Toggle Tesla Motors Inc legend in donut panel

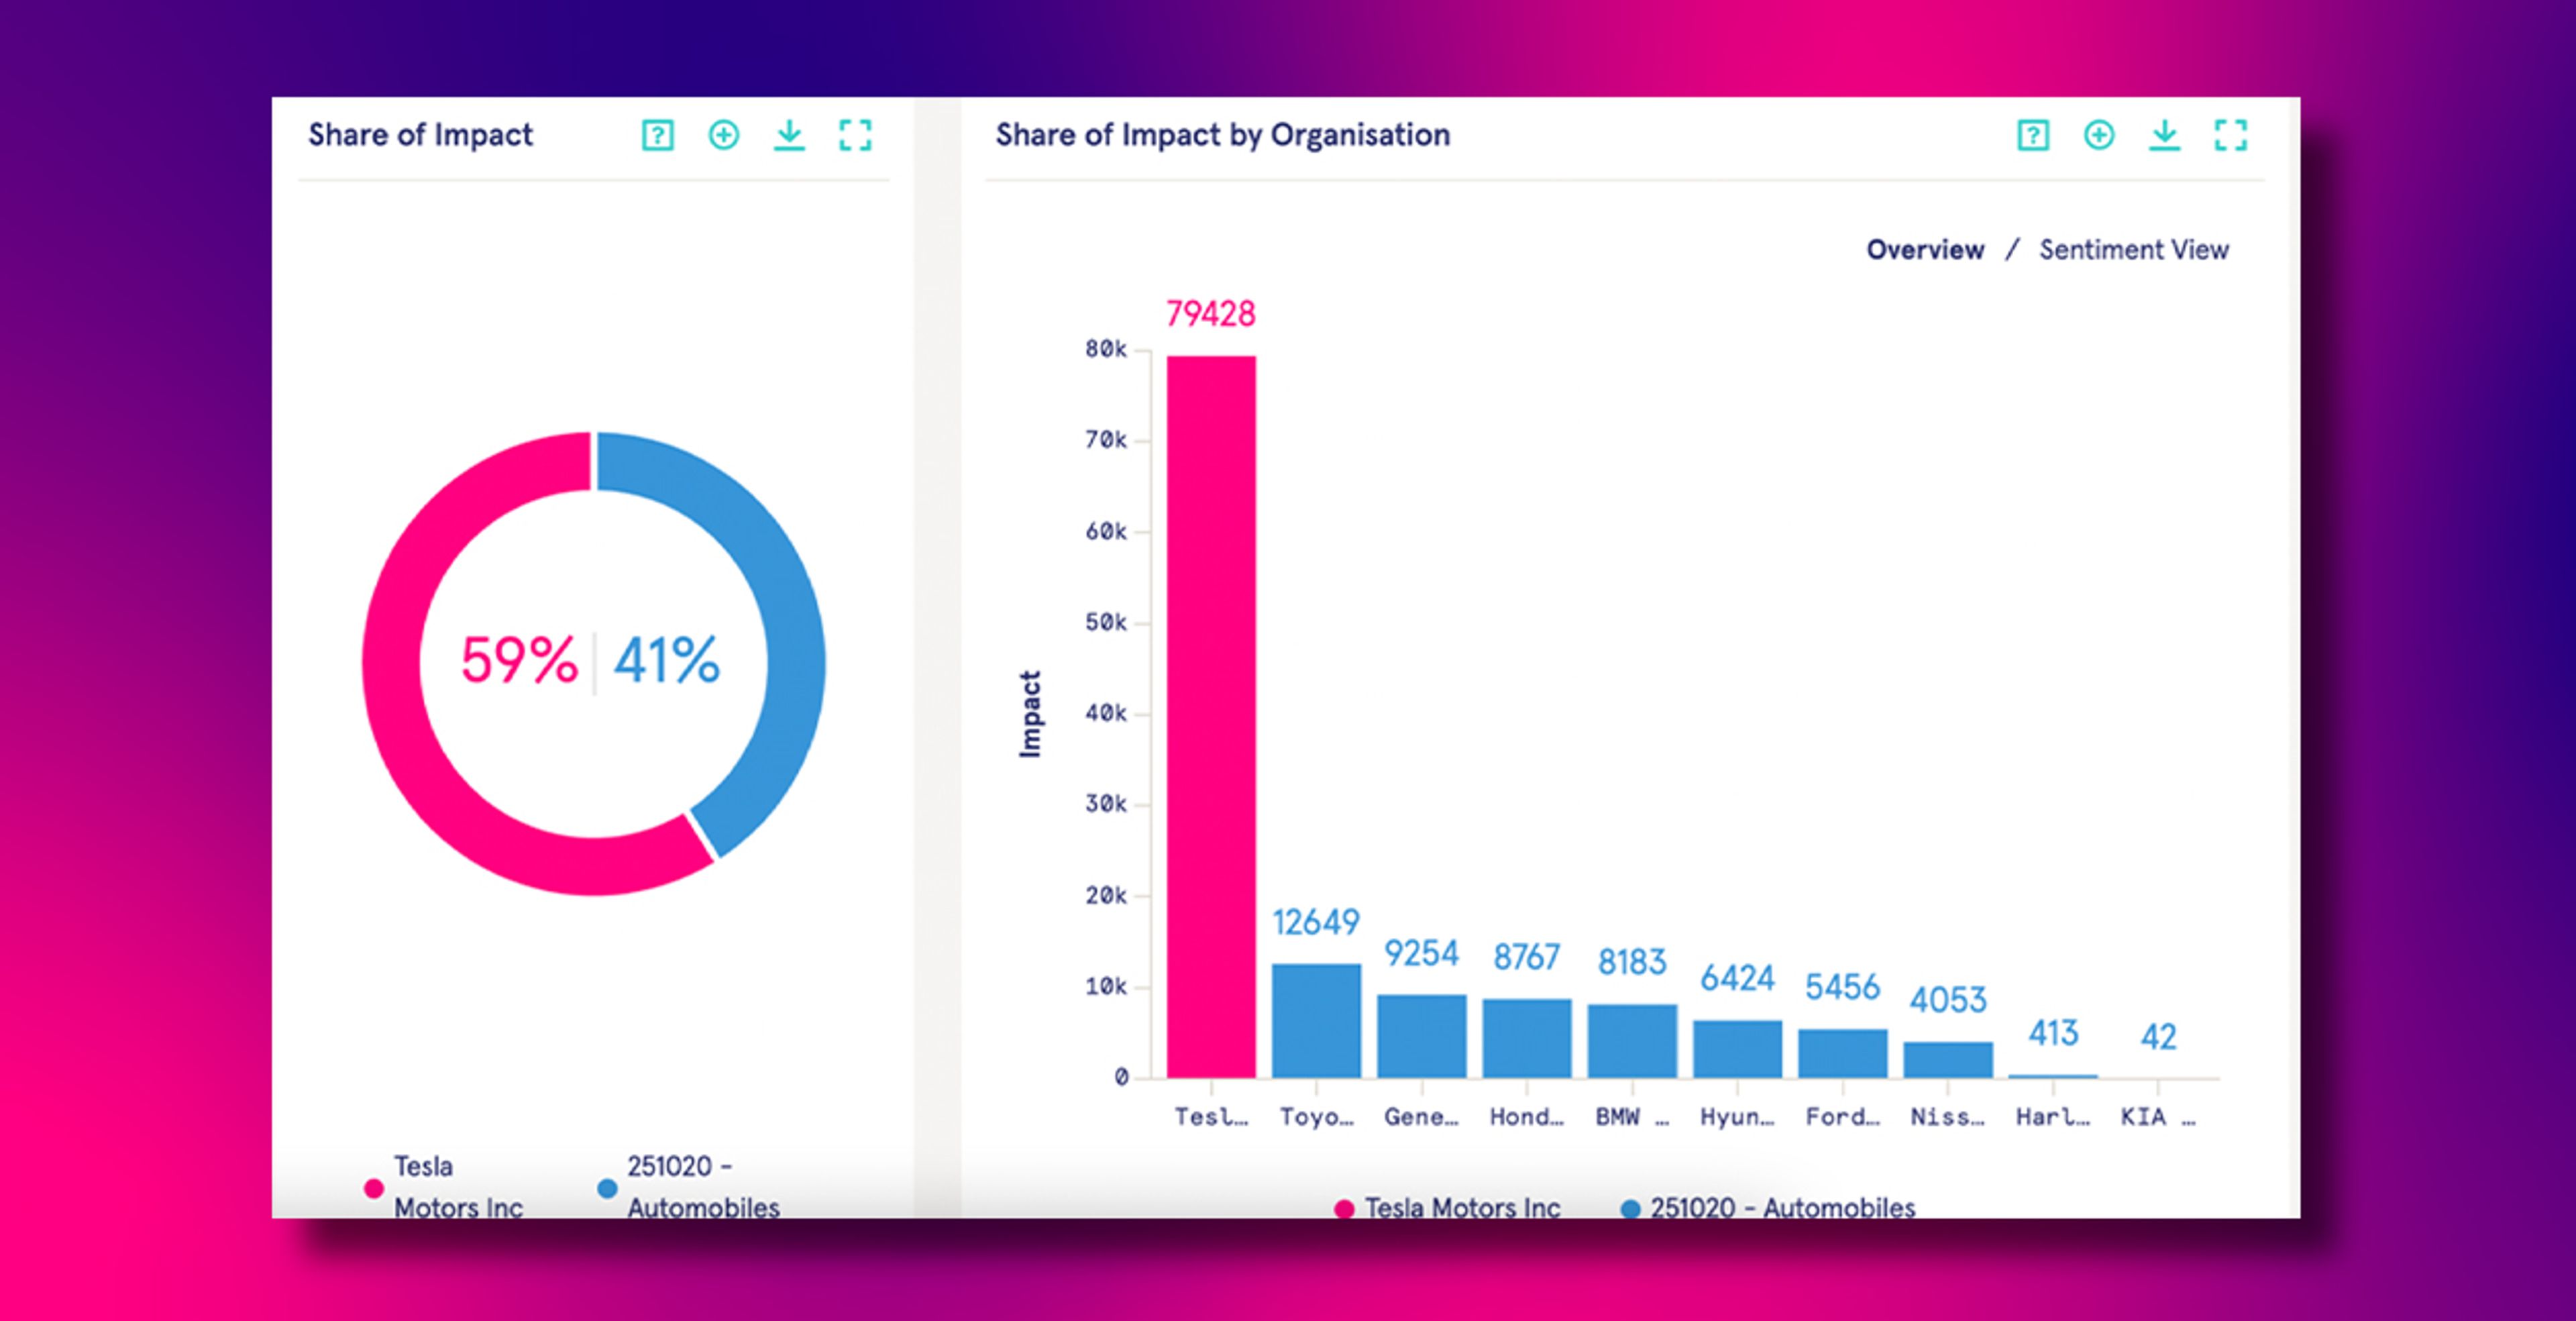(445, 1187)
